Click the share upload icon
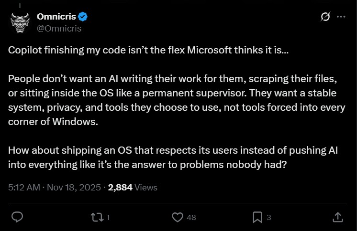Screen dimensions: 357x231 click(337, 217)
